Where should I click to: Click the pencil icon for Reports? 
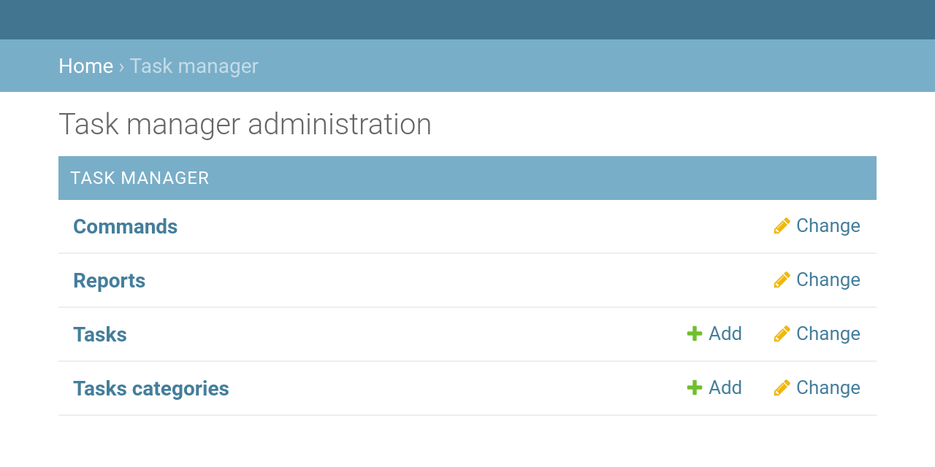(x=782, y=280)
